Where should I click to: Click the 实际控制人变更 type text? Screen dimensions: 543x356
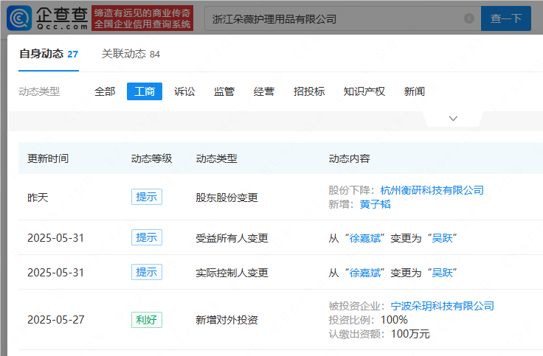[232, 273]
